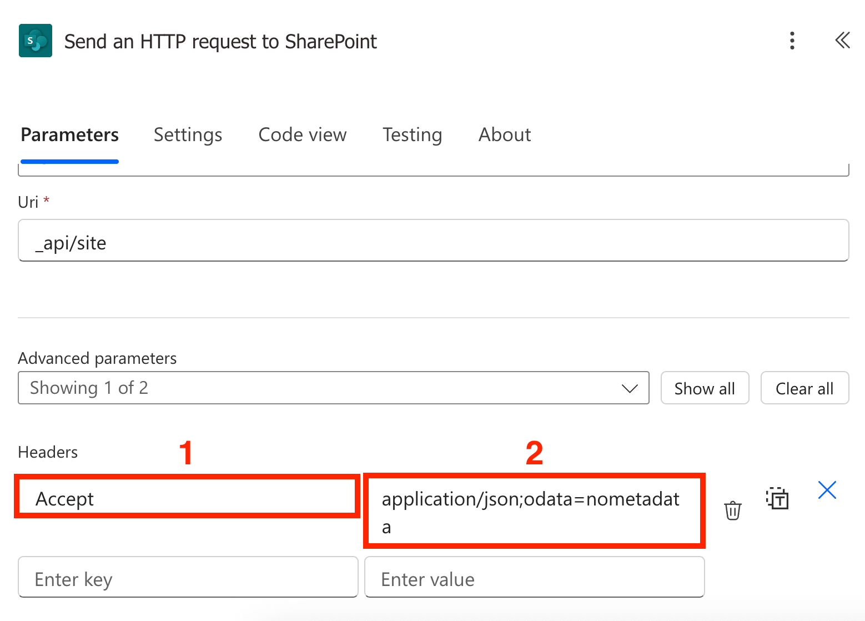The image size is (865, 621).
Task: Click the Clear all button
Action: click(x=804, y=388)
